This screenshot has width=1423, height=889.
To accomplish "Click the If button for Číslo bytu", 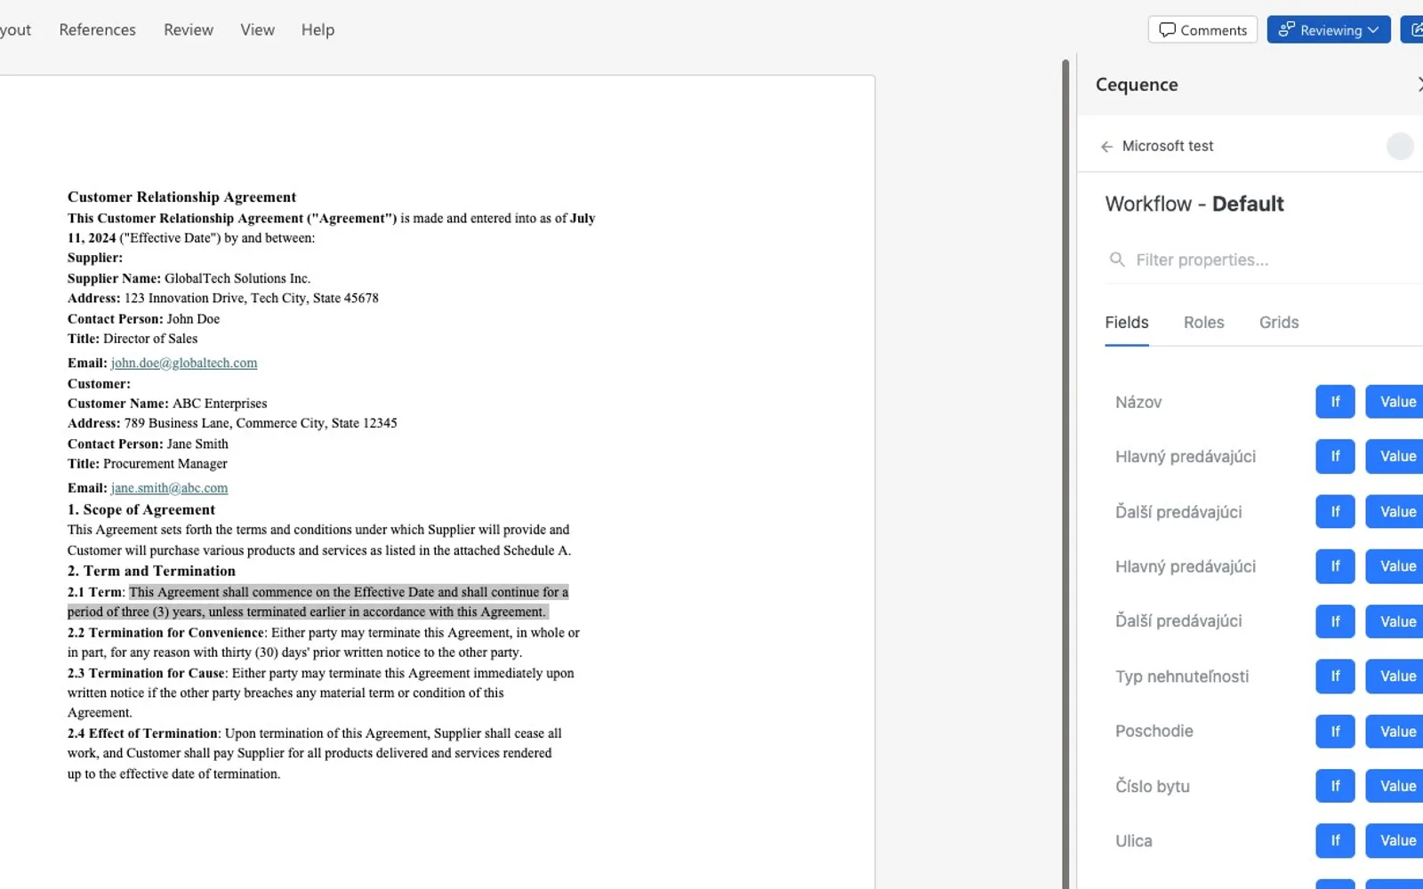I will [x=1335, y=786].
